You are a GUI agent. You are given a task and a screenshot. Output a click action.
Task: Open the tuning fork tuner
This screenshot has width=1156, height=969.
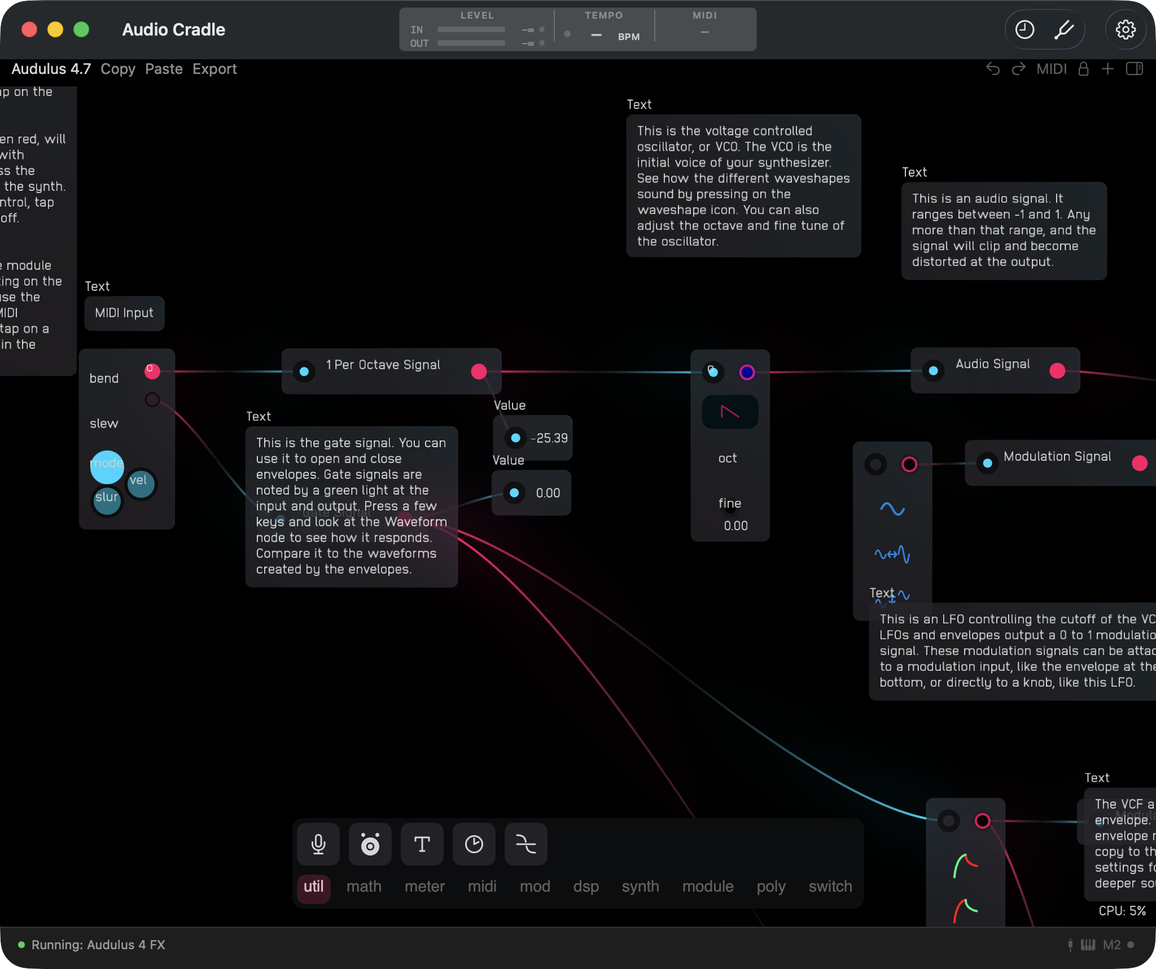pos(1063,29)
